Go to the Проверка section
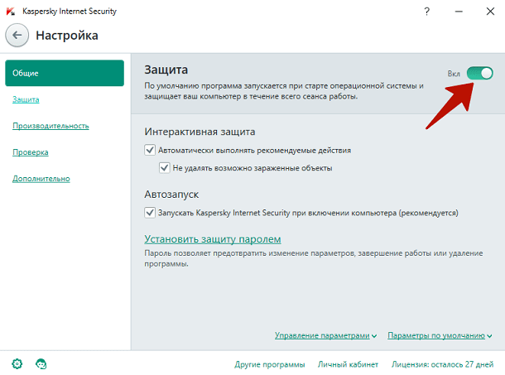This screenshot has width=505, height=375. coord(31,152)
